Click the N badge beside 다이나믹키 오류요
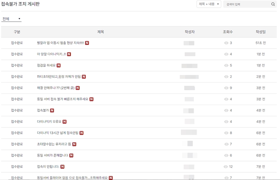This screenshot has height=180, width=280. [x=64, y=121]
